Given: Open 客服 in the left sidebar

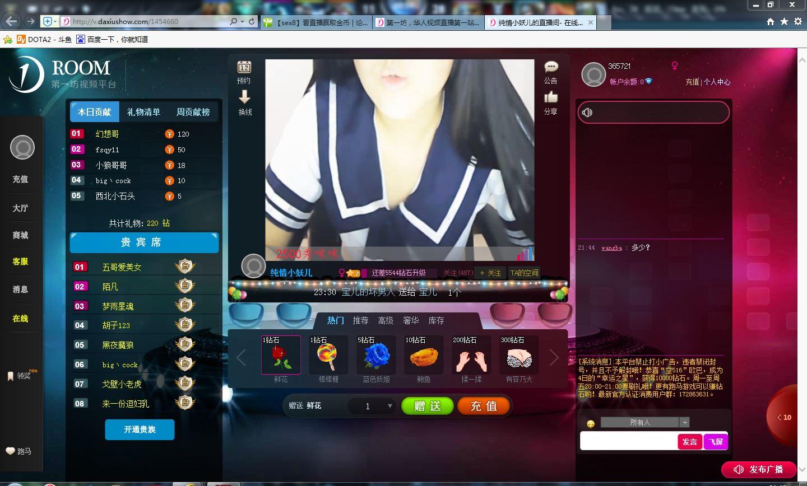Looking at the screenshot, I should pos(20,261).
